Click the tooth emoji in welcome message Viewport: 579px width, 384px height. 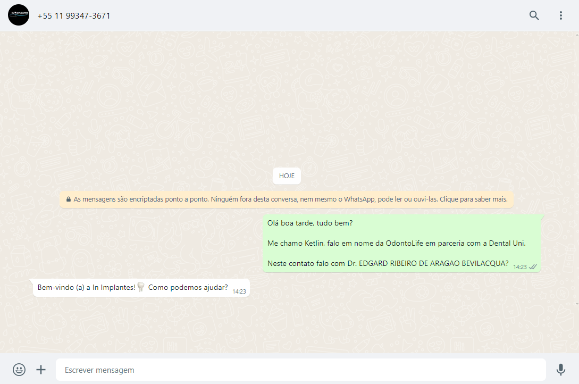tap(141, 287)
